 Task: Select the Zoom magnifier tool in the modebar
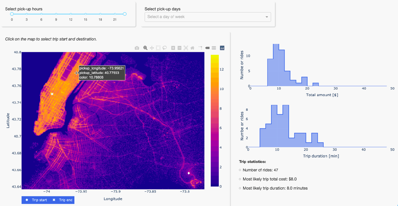145,48
